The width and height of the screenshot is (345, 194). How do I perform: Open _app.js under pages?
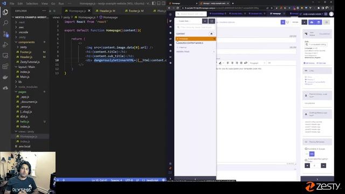25,97
